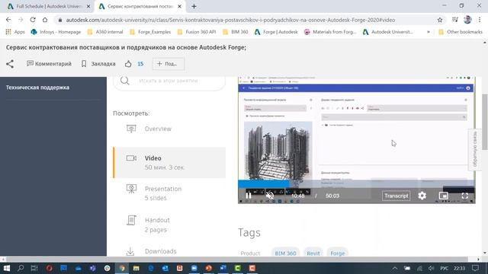Open the video Transcript
This screenshot has width=488, height=274.
point(396,196)
